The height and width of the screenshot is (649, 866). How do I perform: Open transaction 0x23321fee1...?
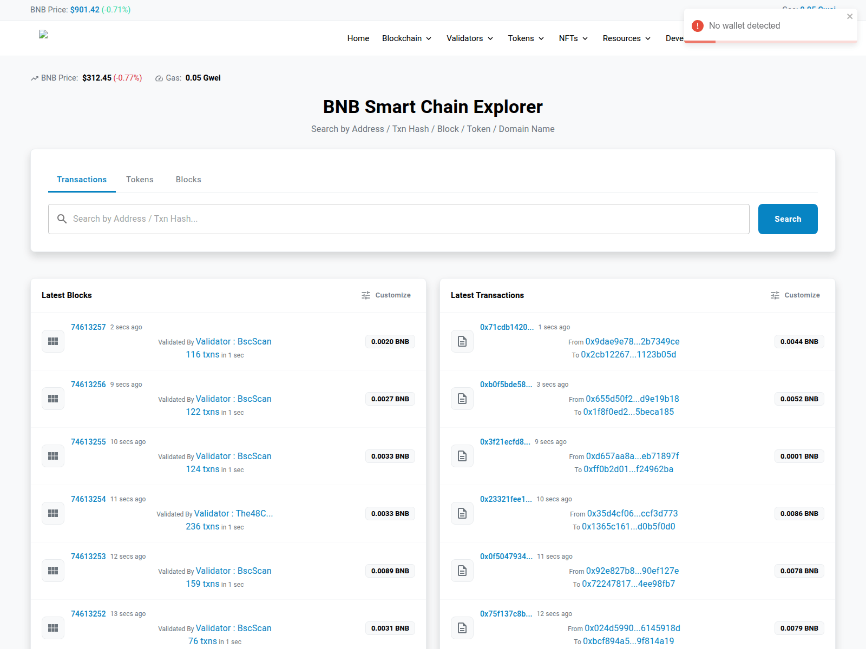click(506, 499)
